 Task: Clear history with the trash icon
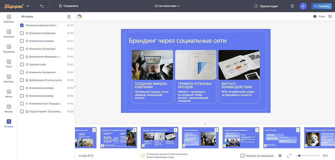[x=69, y=17]
